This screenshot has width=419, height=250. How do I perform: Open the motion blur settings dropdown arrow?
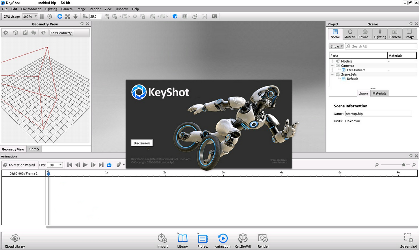point(124,165)
